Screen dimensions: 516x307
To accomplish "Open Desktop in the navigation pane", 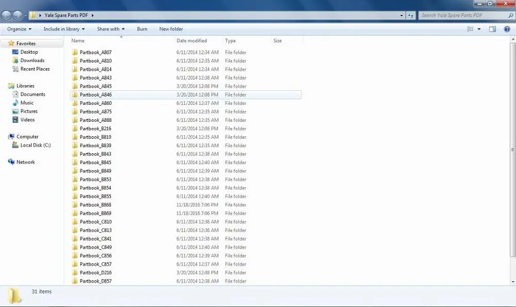I will coord(29,52).
